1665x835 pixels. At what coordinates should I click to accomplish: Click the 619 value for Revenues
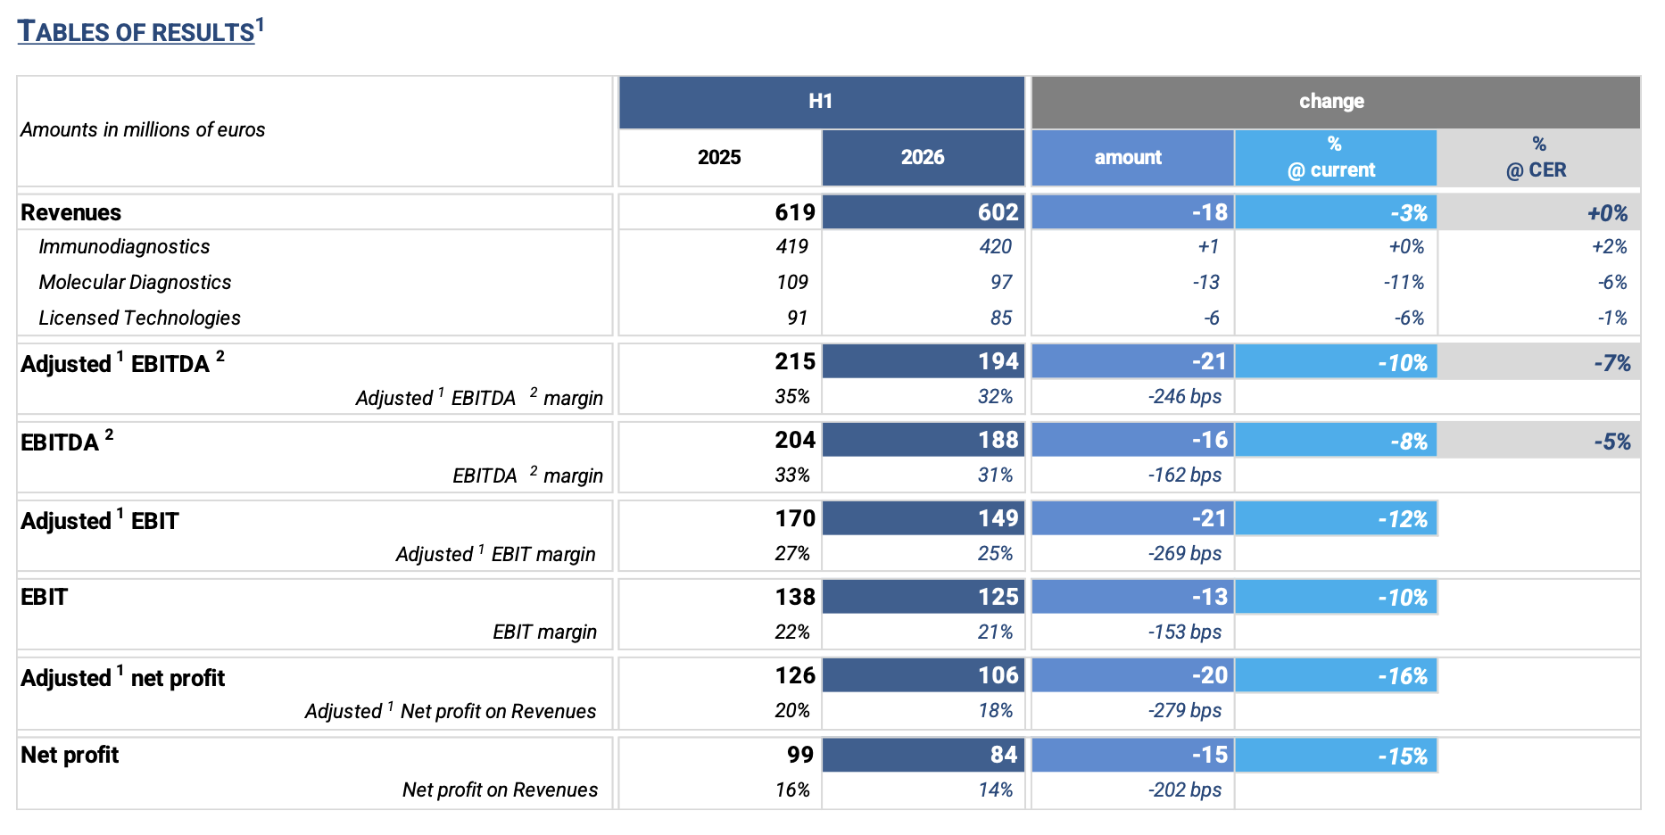(x=795, y=212)
